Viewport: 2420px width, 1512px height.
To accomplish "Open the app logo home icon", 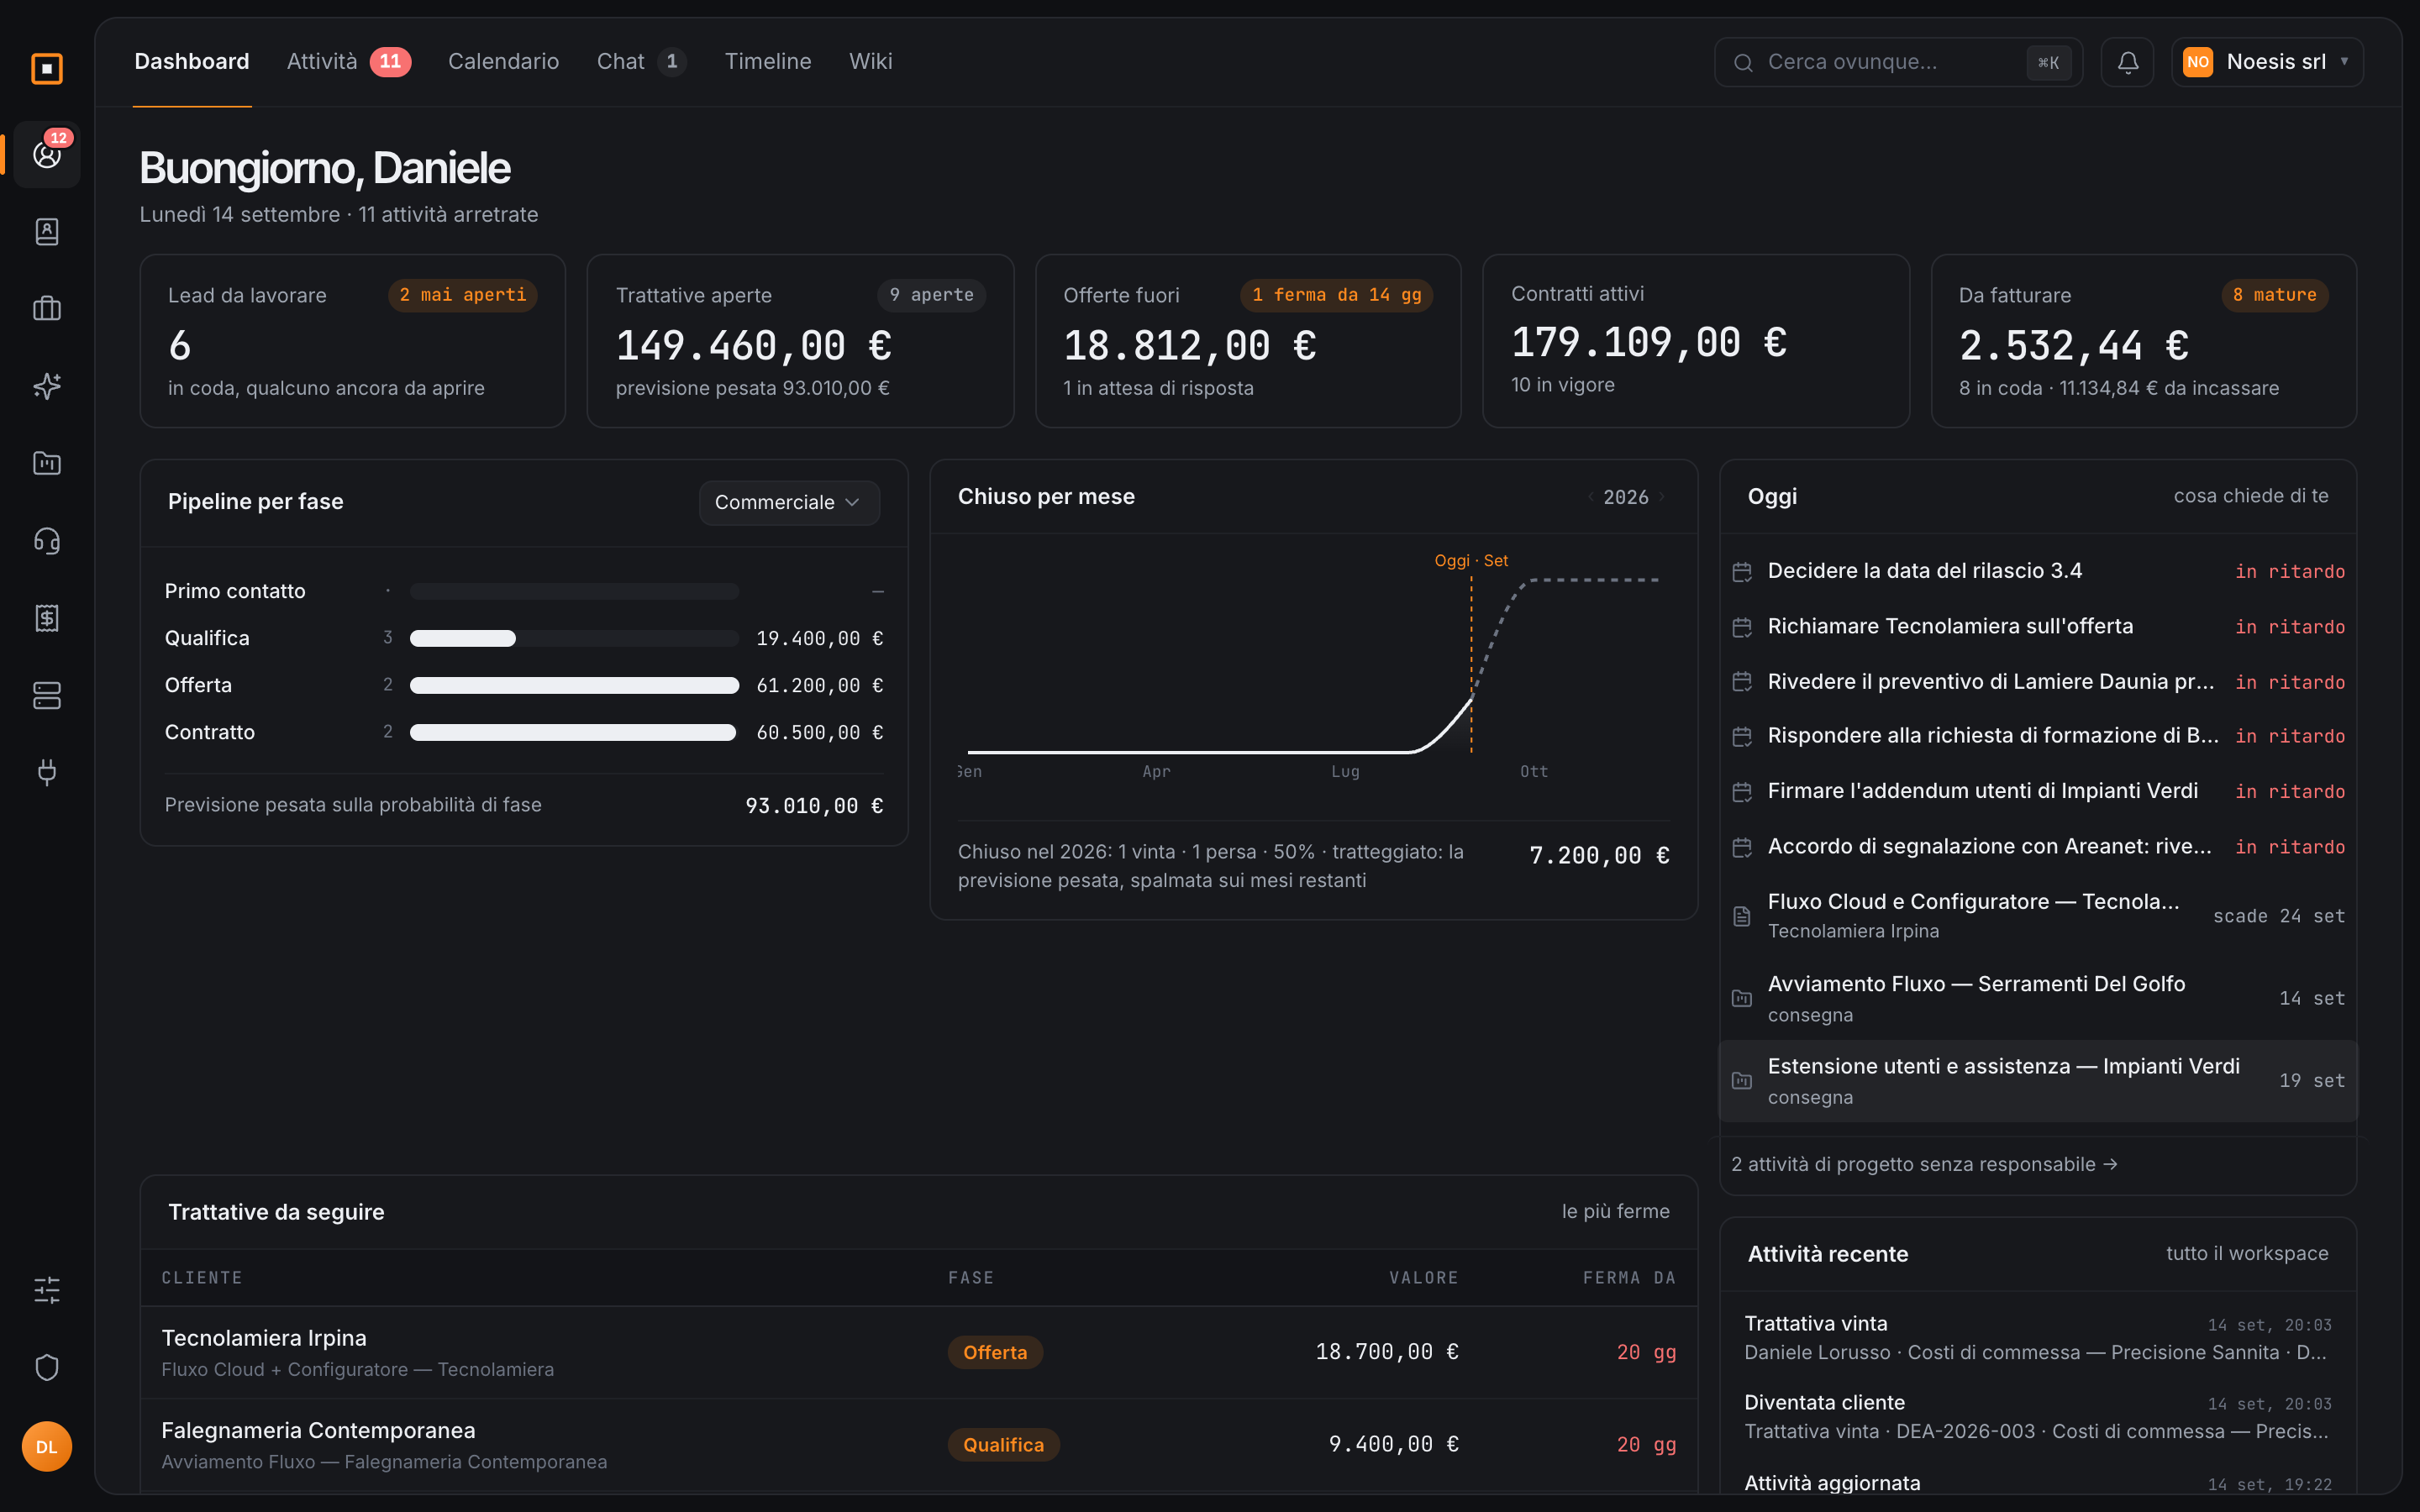I will point(47,68).
